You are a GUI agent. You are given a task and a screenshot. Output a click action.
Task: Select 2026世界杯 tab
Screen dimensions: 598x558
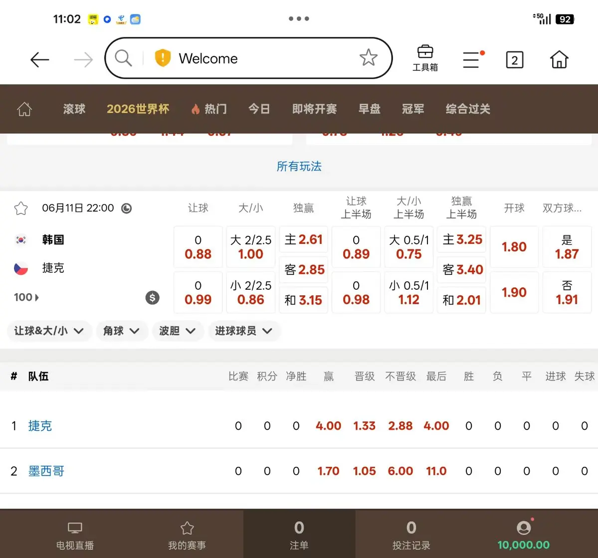pyautogui.click(x=138, y=109)
